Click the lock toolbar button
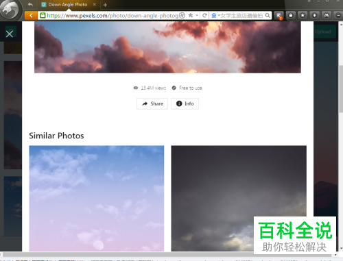The image size is (343, 261). click(291, 16)
